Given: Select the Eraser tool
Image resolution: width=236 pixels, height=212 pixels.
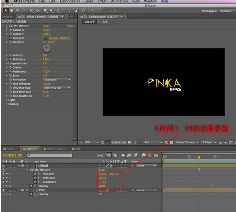Looking at the screenshot, I should pyautogui.click(x=77, y=11).
